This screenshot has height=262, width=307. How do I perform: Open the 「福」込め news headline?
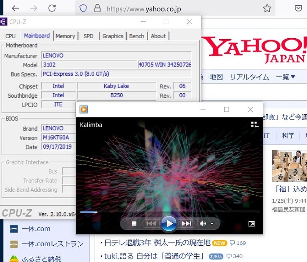(x=290, y=189)
